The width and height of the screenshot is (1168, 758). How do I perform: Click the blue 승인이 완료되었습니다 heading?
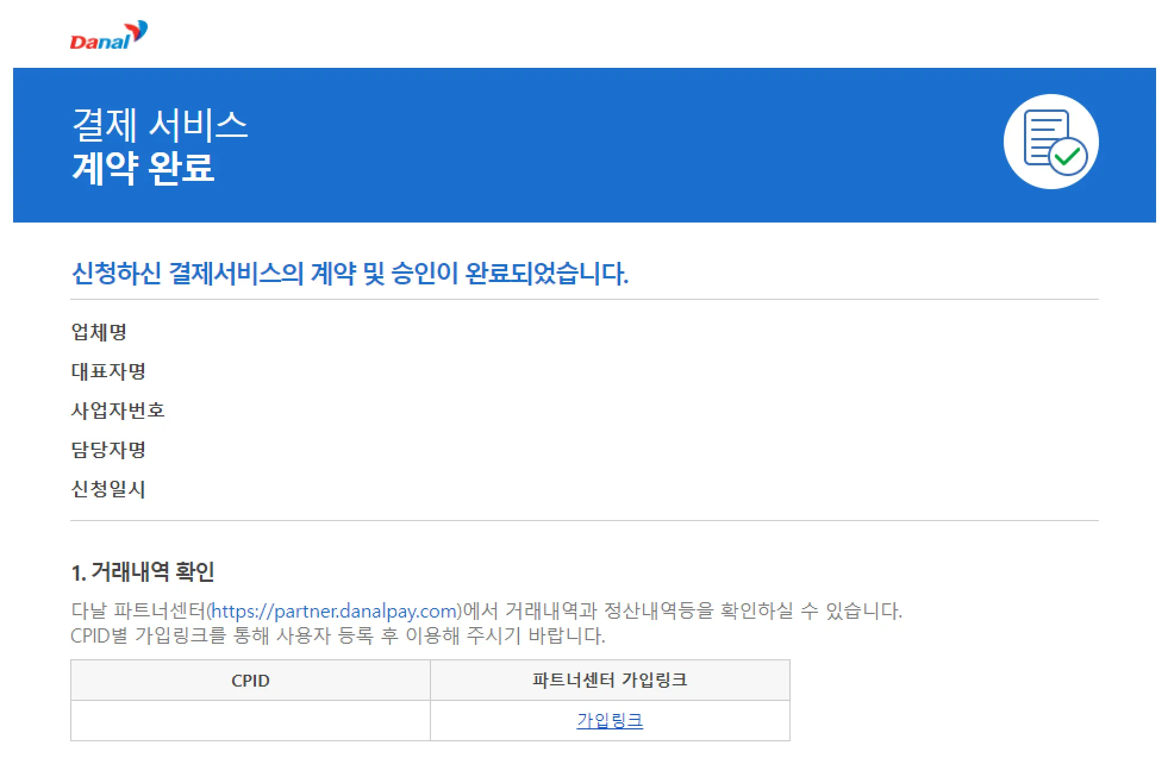tap(349, 274)
